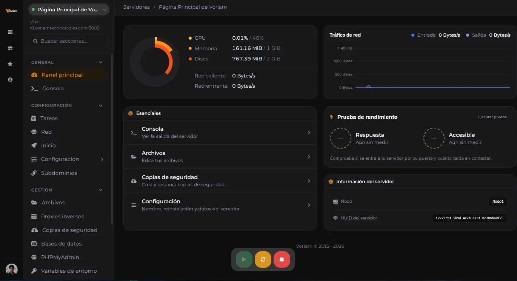Toggle Salida series in traffic chart legend
This screenshot has height=281, width=517.
[x=488, y=35]
